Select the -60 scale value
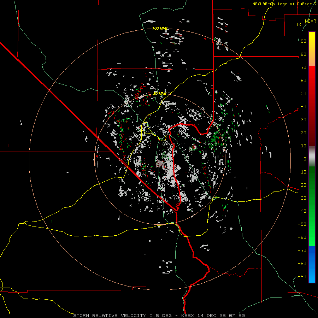318x318 pixels. 302,237
